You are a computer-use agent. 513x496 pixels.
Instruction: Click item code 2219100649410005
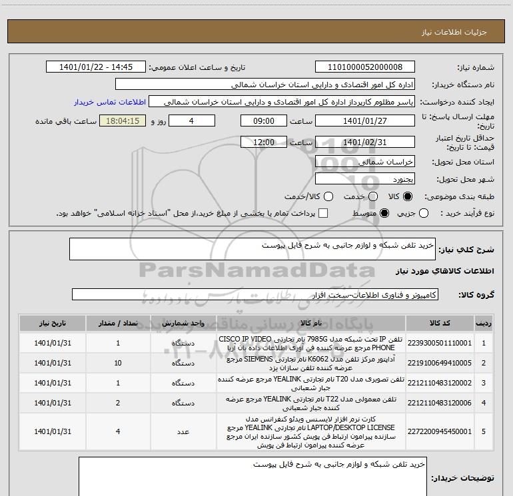[440, 363]
